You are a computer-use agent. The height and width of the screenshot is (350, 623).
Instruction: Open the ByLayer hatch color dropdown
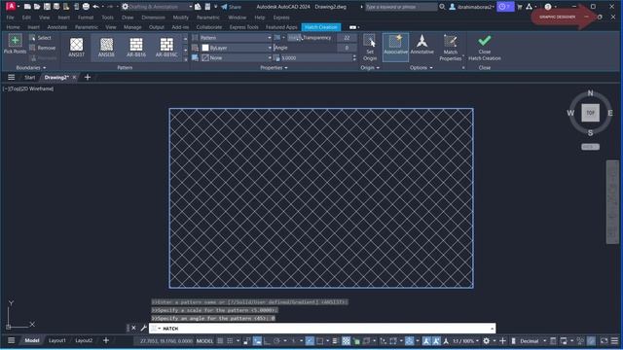(236, 48)
